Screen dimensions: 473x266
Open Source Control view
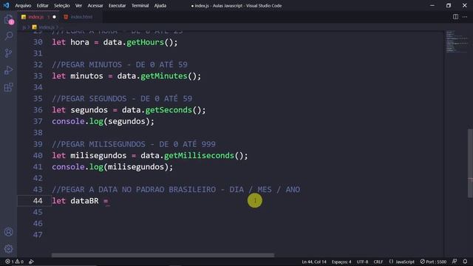[x=8, y=53]
